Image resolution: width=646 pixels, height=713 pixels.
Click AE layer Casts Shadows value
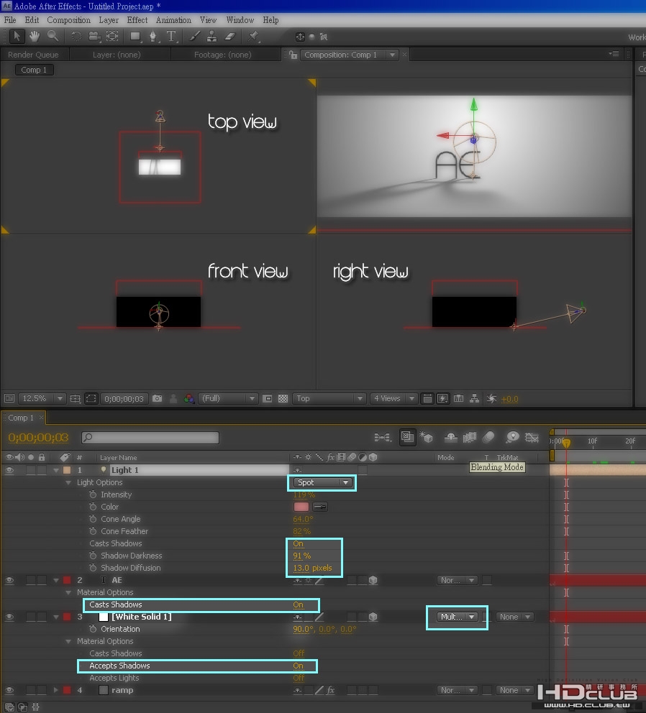click(x=299, y=604)
